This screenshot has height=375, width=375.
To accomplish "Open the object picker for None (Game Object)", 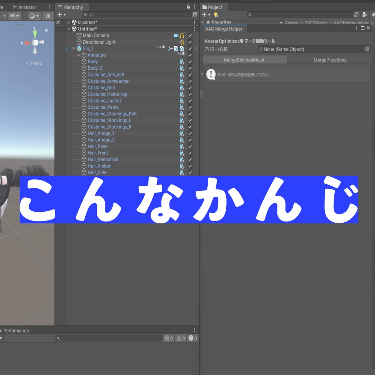I will pyautogui.click(x=367, y=49).
